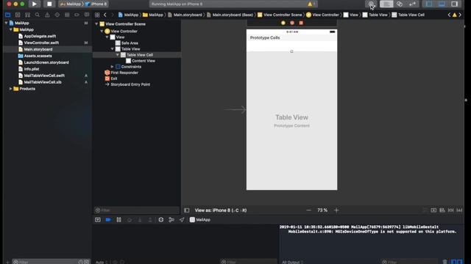Switch to the Standard editor
The image size is (471, 264).
point(386,4)
